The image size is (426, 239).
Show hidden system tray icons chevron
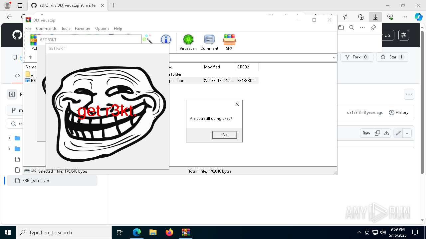(359, 232)
